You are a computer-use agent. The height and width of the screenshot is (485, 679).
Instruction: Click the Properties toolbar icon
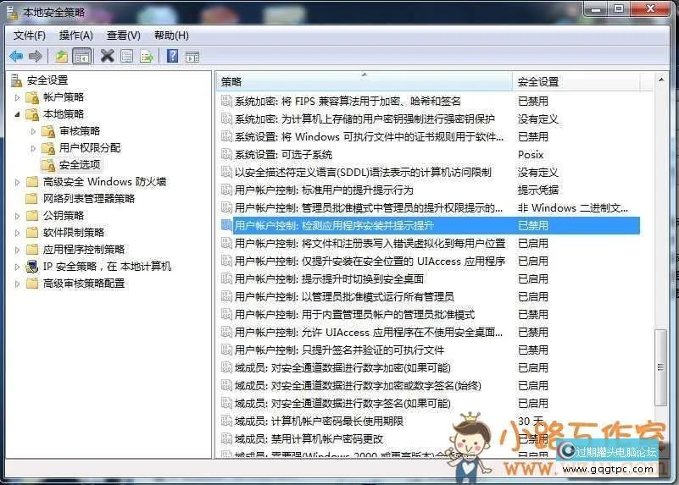(x=127, y=56)
